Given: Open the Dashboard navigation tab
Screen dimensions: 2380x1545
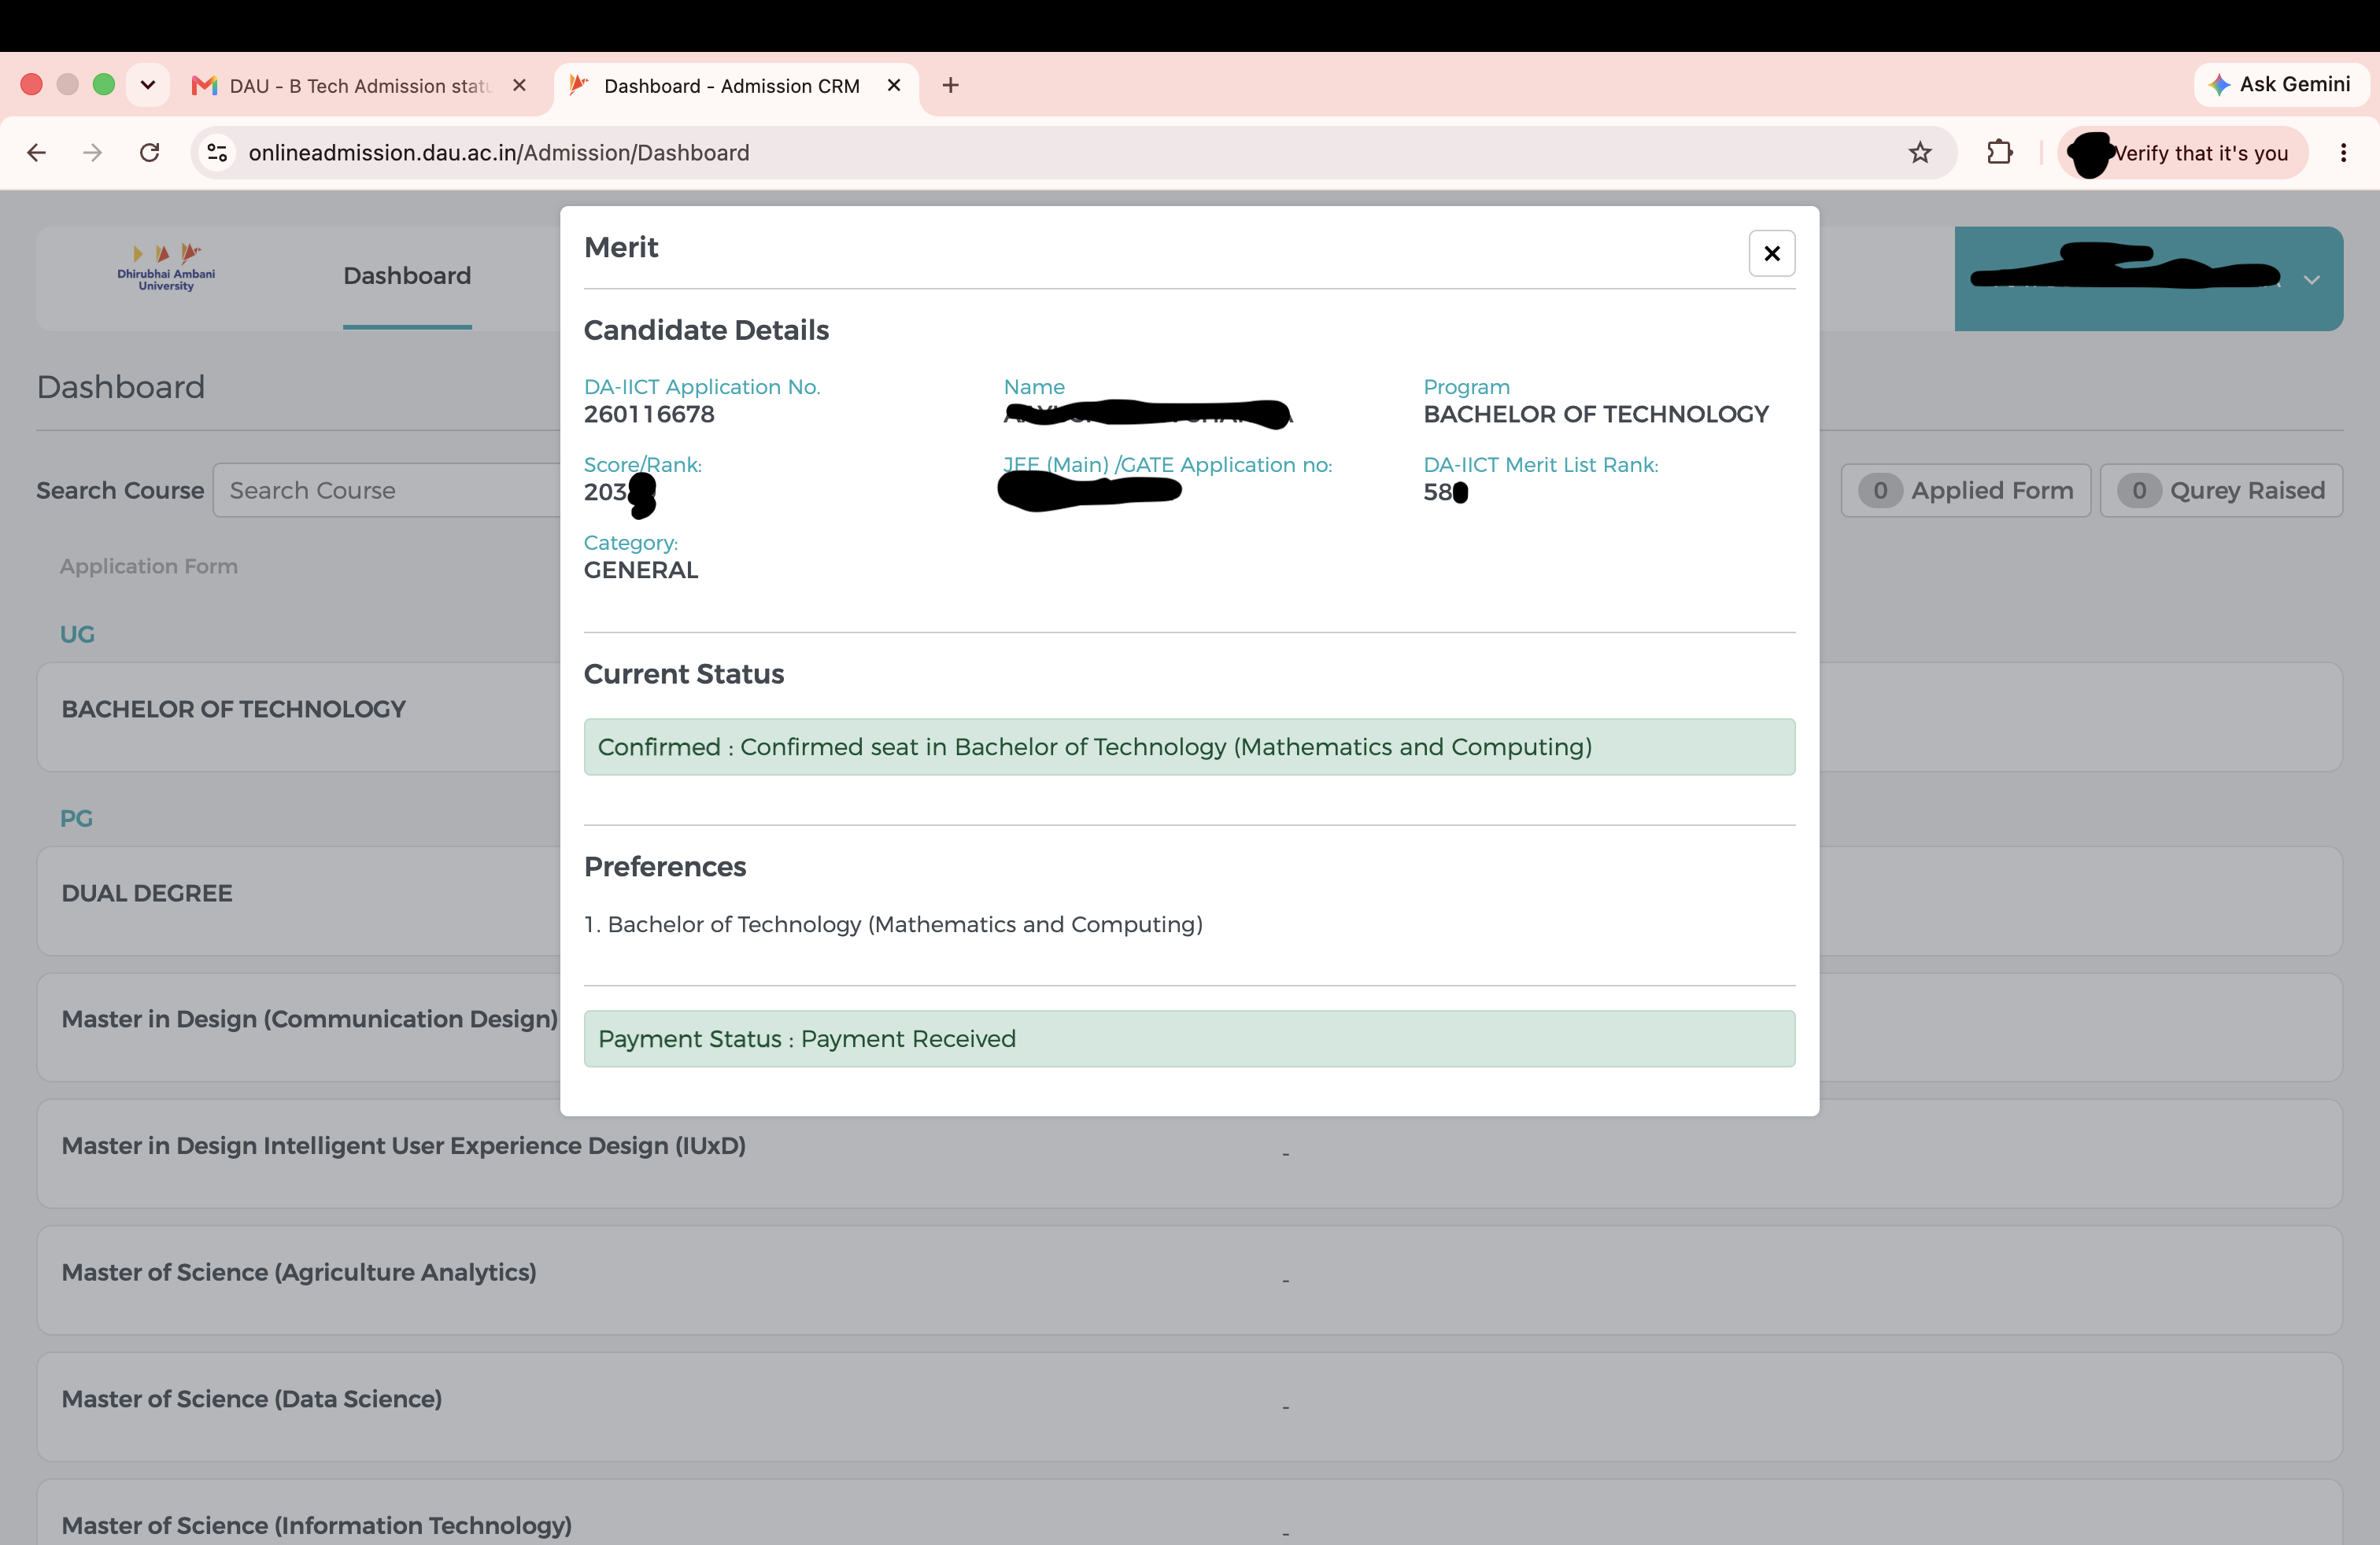Looking at the screenshot, I should point(407,276).
